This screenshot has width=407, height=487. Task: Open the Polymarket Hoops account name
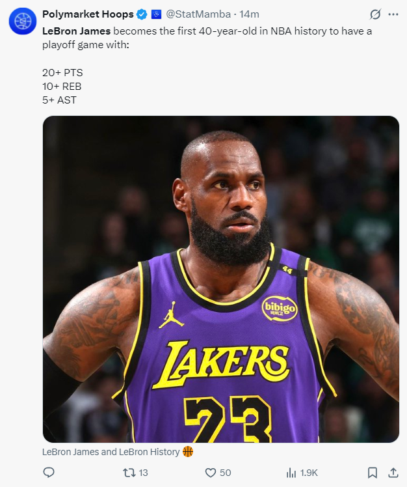tap(88, 14)
